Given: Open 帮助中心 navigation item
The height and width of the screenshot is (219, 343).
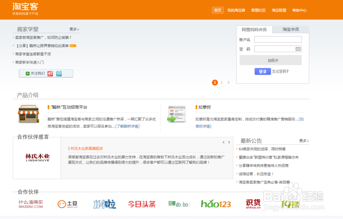Looking at the screenshot, I should [x=299, y=10].
